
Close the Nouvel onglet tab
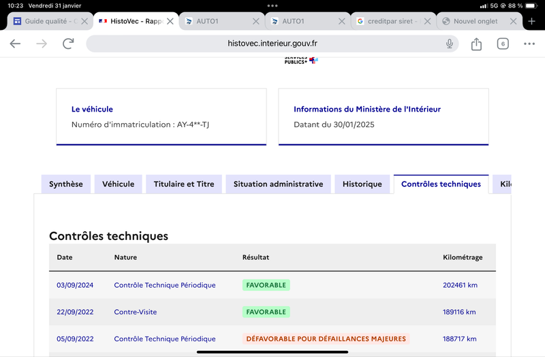pyautogui.click(x=513, y=21)
